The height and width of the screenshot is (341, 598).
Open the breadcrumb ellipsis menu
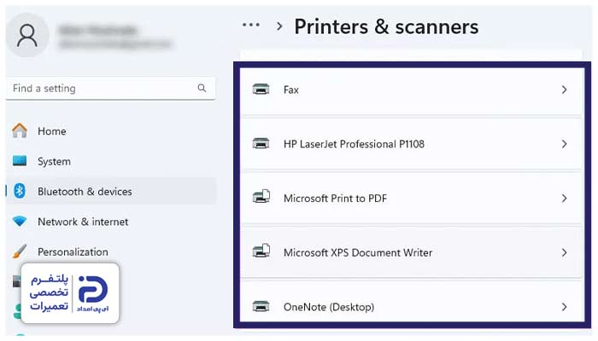251,25
